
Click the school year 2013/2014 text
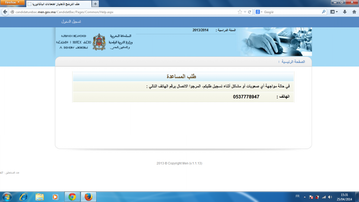coord(200,30)
